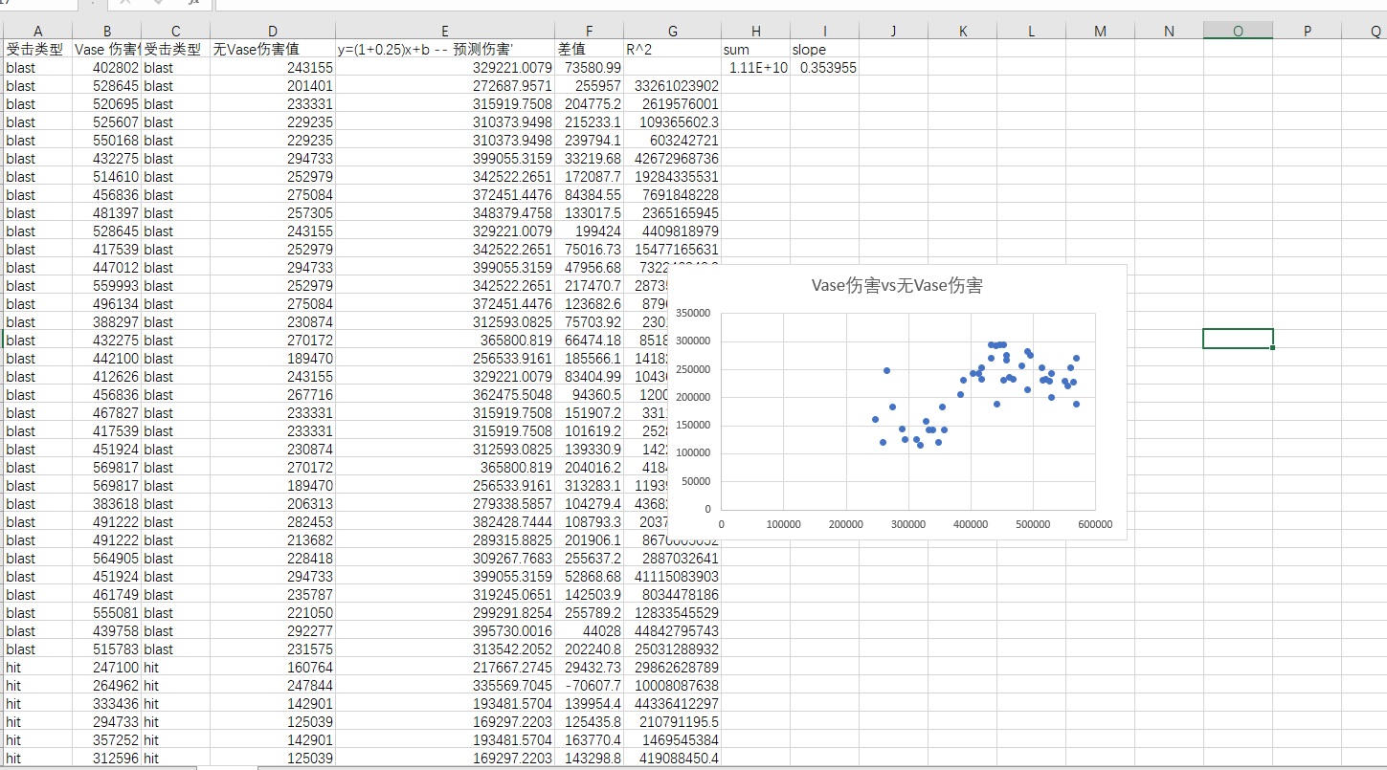Click the 'Vase伤害vs无Vase伤害' chart title
1387x770 pixels.
click(x=896, y=286)
